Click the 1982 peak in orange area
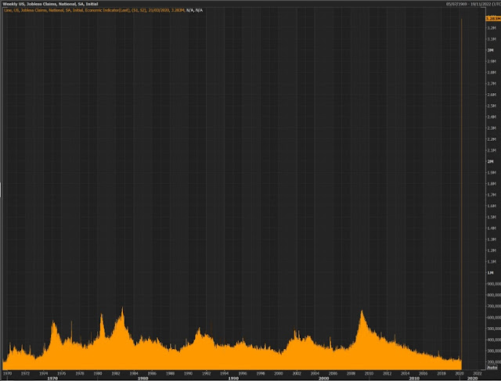The width and height of the screenshot is (501, 381). pyautogui.click(x=122, y=311)
